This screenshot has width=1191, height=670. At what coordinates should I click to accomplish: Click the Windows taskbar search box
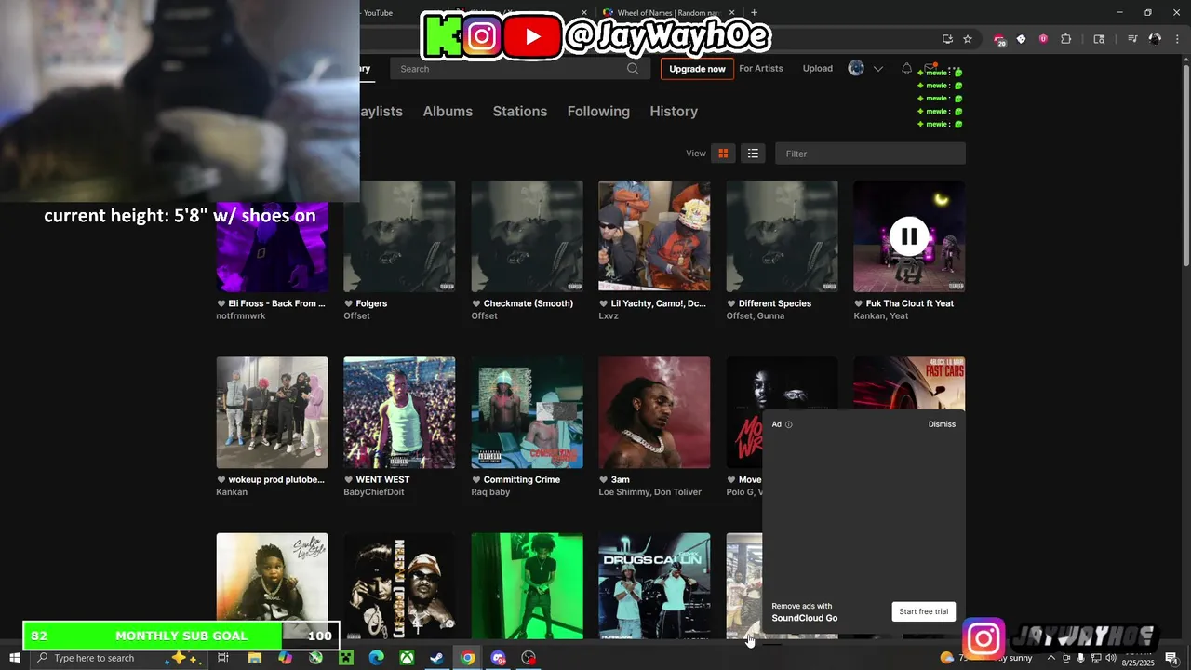[119, 658]
